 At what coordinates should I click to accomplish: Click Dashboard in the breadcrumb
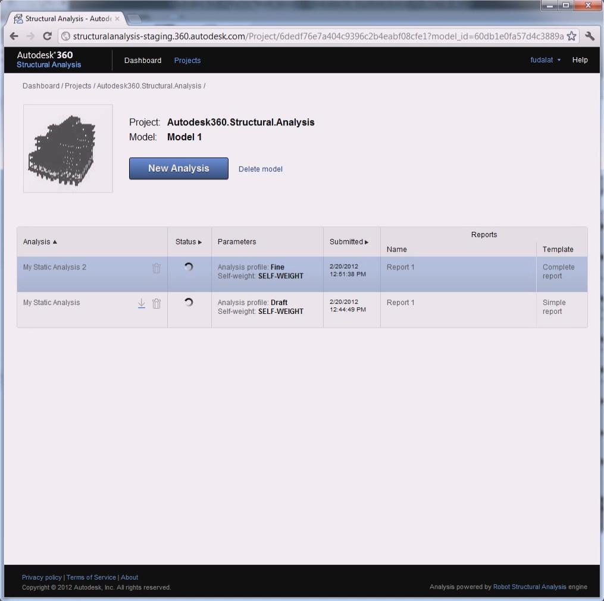click(x=41, y=86)
